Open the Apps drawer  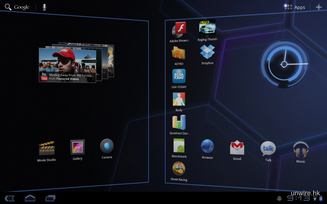tap(295, 7)
